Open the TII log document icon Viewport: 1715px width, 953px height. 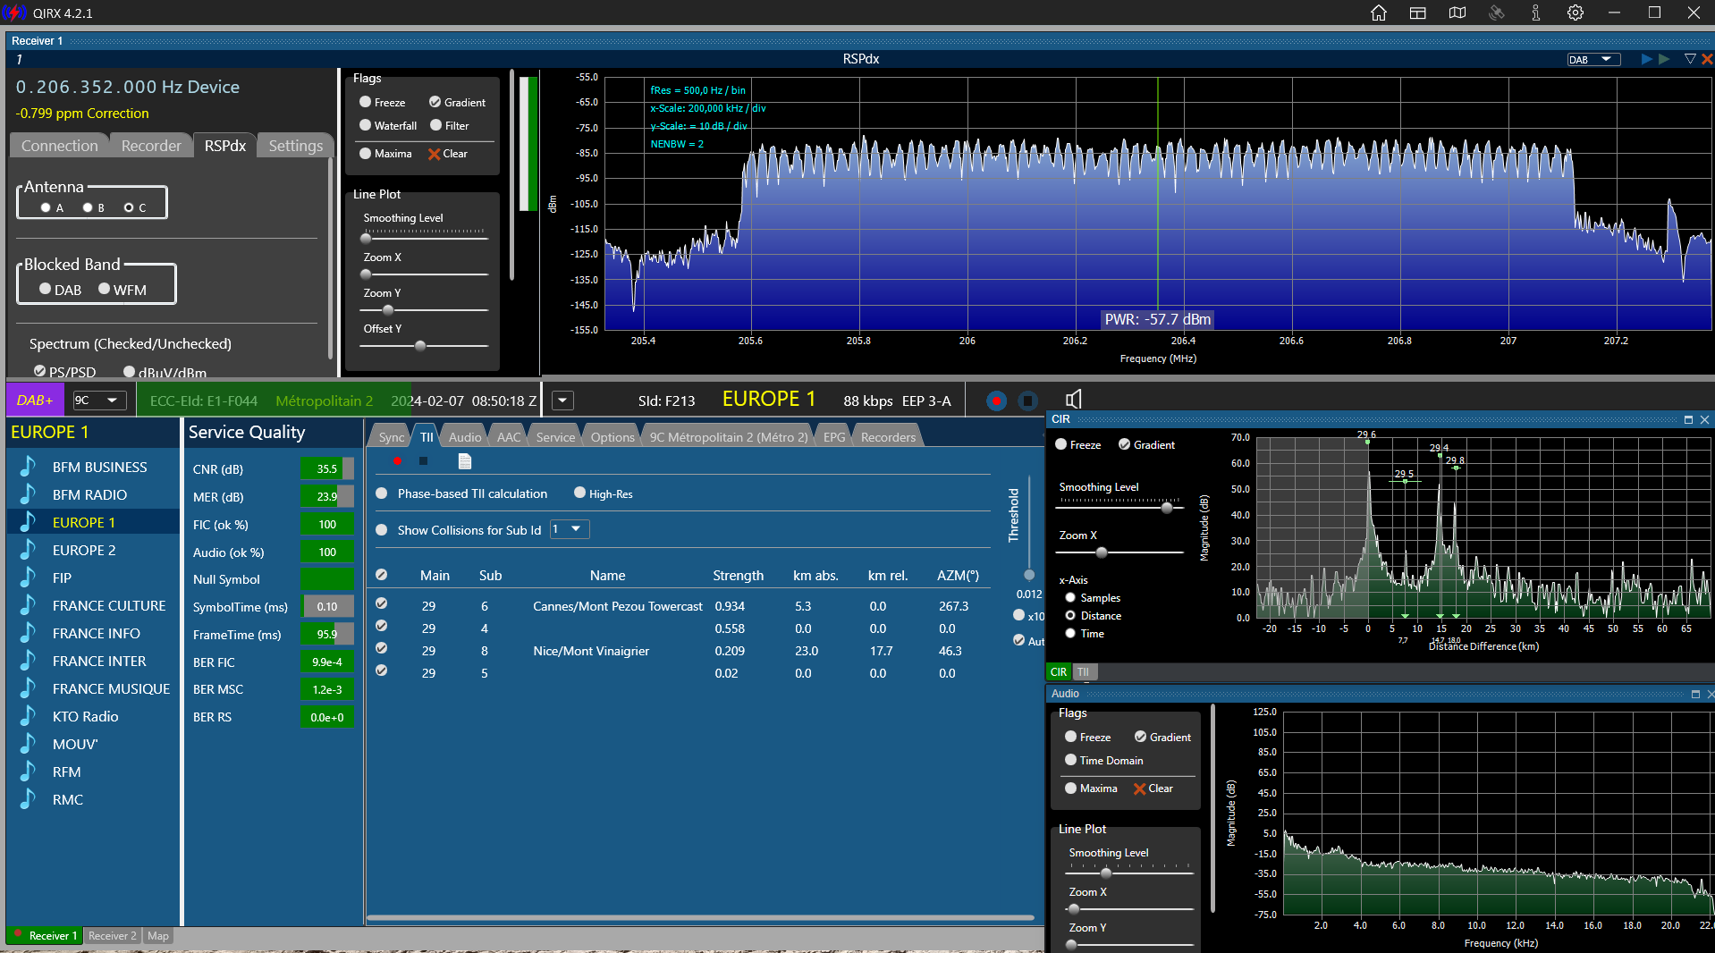tap(464, 461)
